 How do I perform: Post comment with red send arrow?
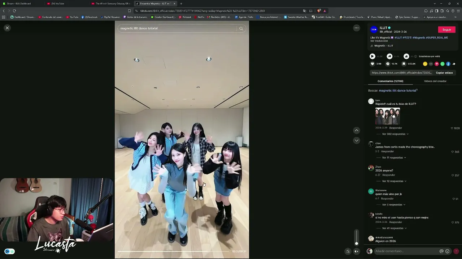[x=456, y=251]
